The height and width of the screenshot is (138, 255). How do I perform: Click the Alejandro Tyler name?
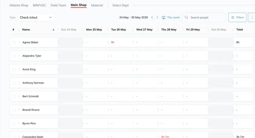tap(32, 56)
